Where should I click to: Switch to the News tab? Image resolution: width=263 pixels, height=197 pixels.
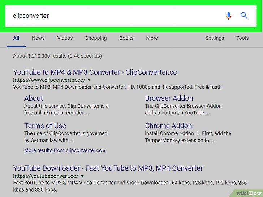[x=38, y=38]
